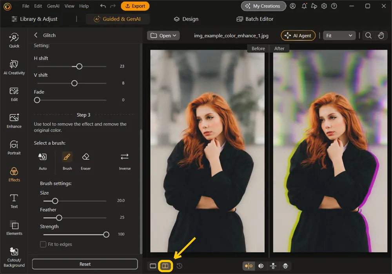Open the Cutout/Background sidebar tool
The width and height of the screenshot is (392, 274).
click(x=14, y=257)
